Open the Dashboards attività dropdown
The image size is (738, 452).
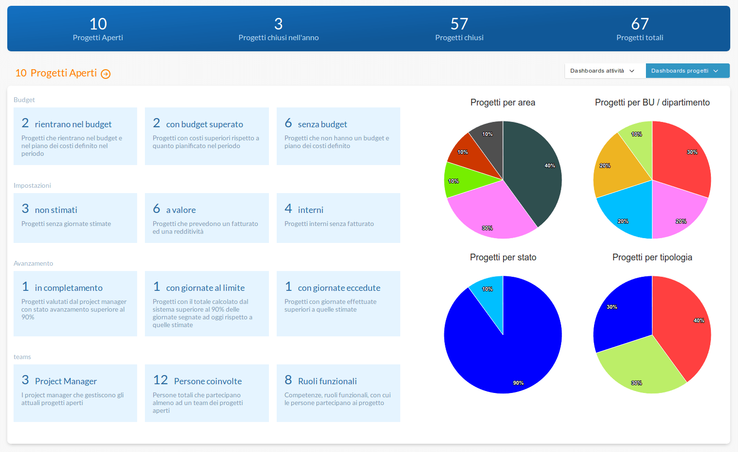click(x=604, y=71)
